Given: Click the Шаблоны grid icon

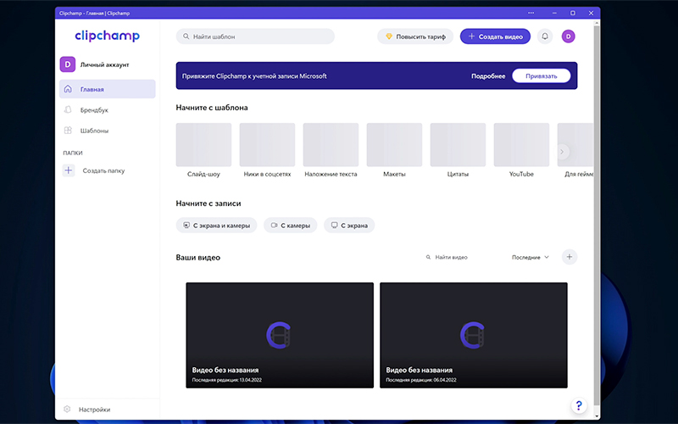Looking at the screenshot, I should pos(68,131).
